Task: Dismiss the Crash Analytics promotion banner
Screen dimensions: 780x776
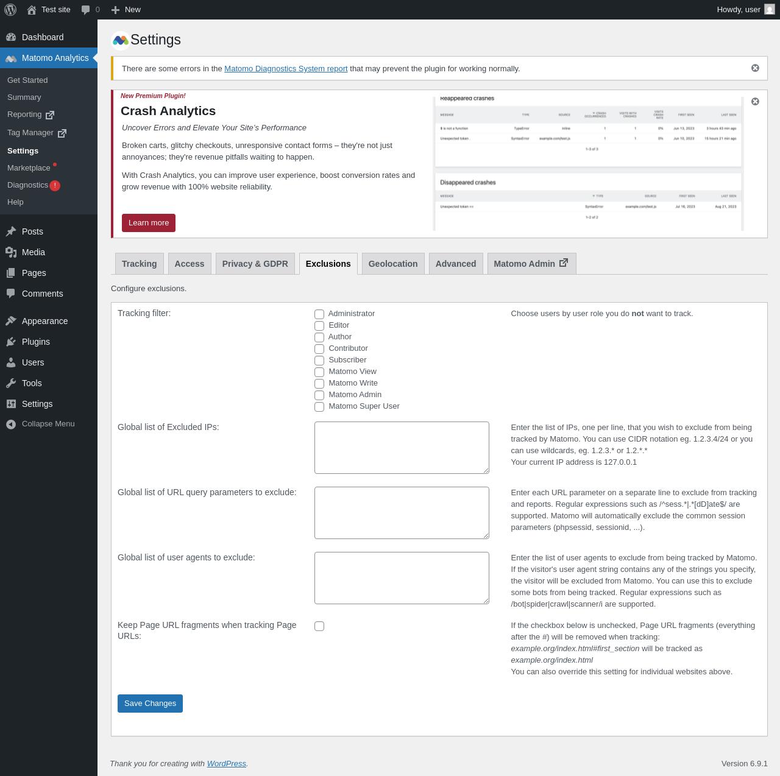Action: [755, 102]
